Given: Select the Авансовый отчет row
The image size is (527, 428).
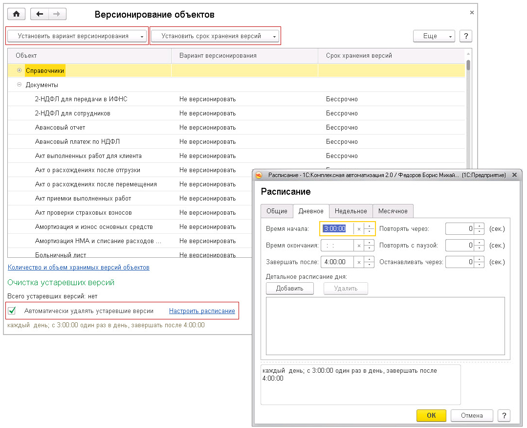Looking at the screenshot, I should pos(236,128).
